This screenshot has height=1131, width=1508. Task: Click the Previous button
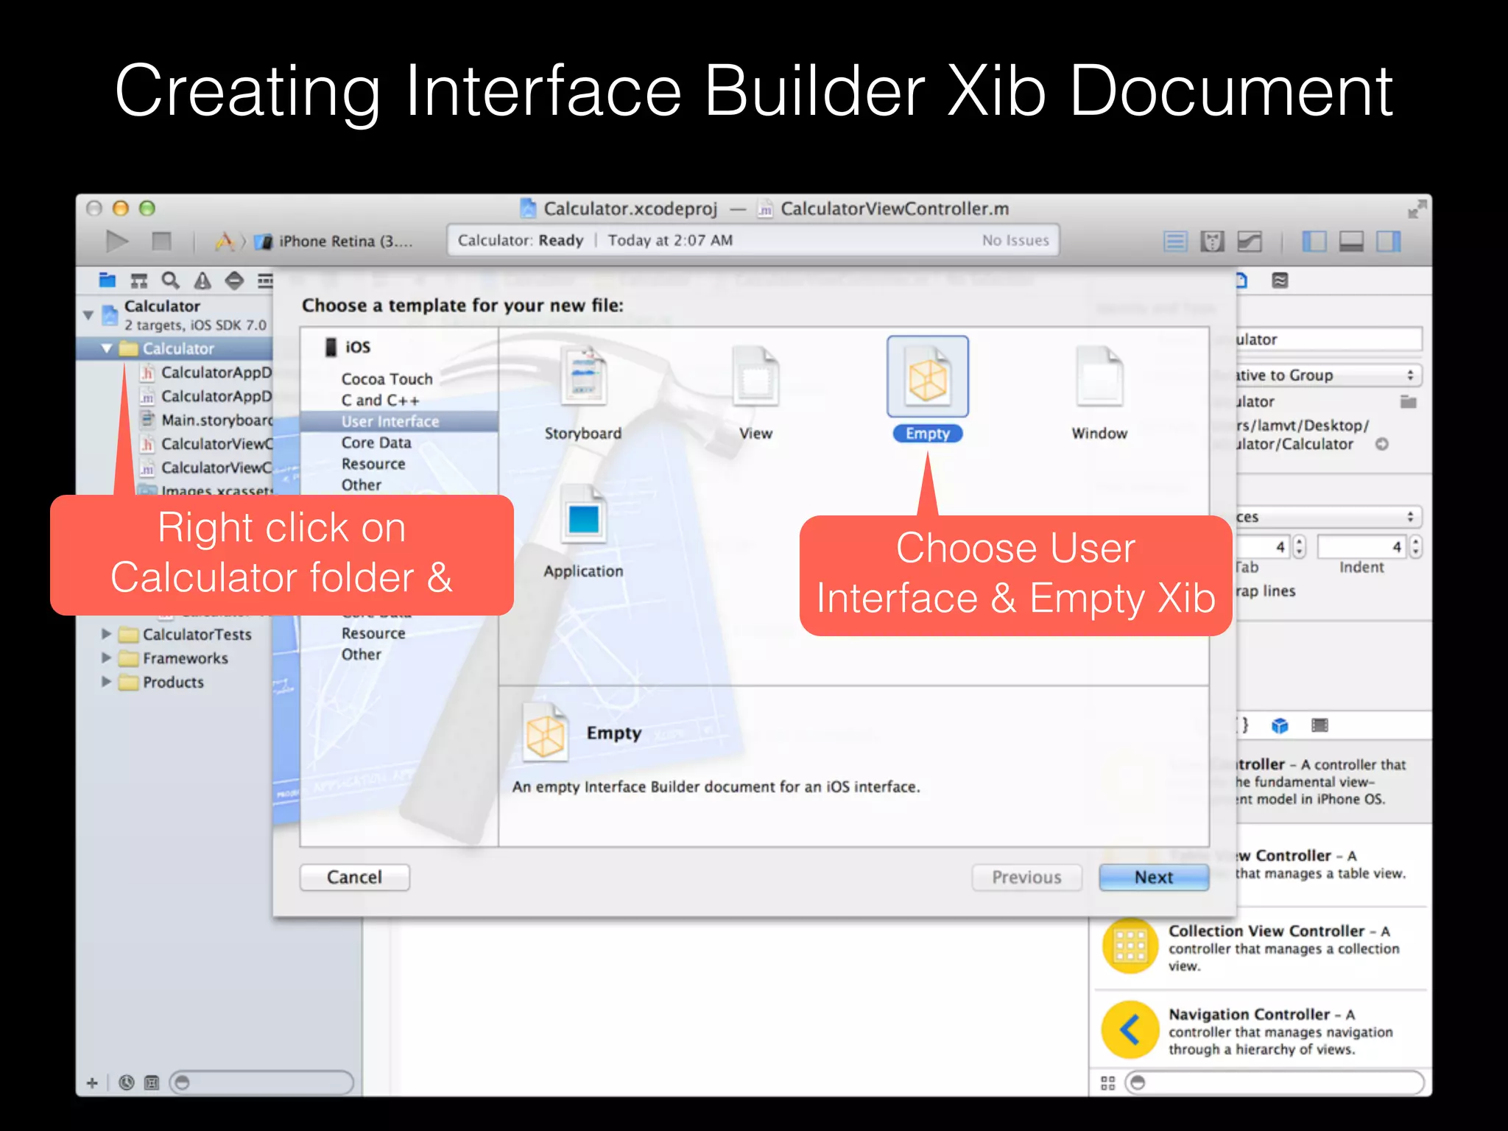[x=1026, y=877]
